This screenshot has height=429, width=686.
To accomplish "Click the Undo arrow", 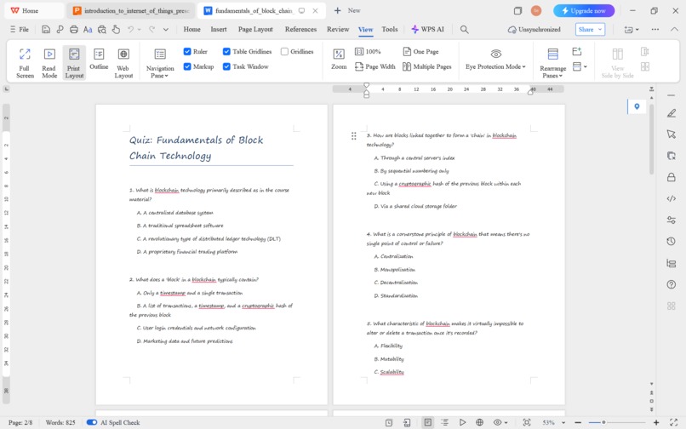I will point(130,29).
